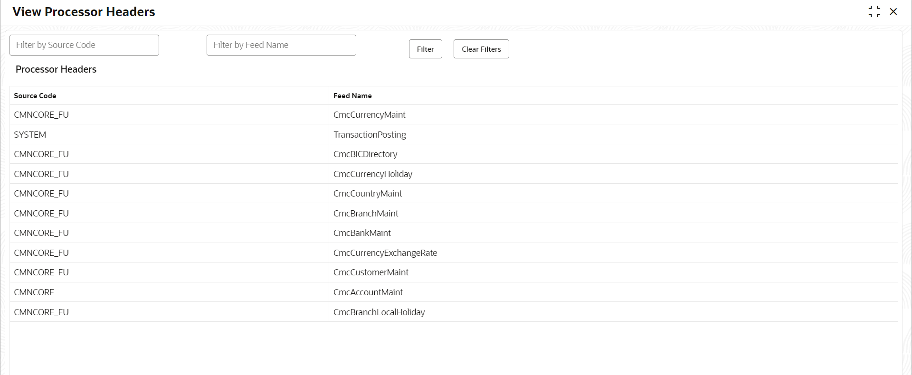Click CMNCORE_FU in the CmcCustomerMaint row
The image size is (912, 375).
41,272
